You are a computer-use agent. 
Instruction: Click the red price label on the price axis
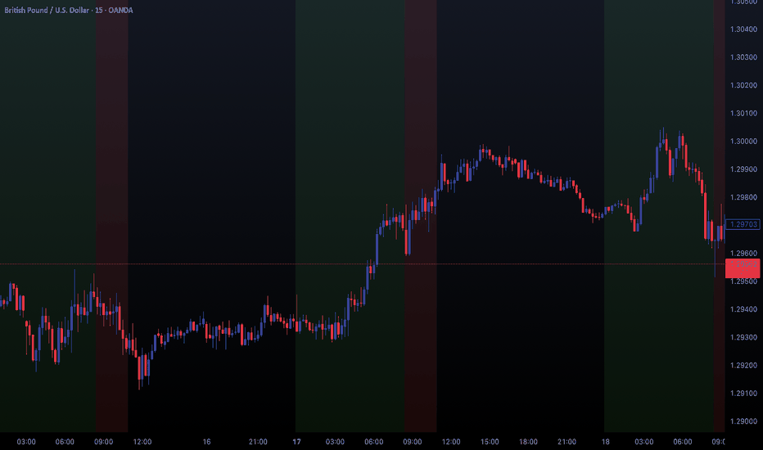click(x=743, y=268)
